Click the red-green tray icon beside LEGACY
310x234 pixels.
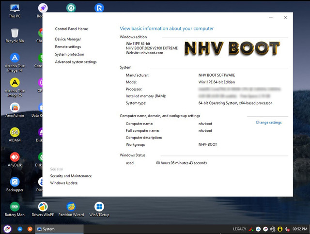coord(251,229)
